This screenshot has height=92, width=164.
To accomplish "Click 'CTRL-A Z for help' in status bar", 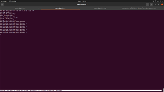I will pyautogui.click(x=7, y=90).
